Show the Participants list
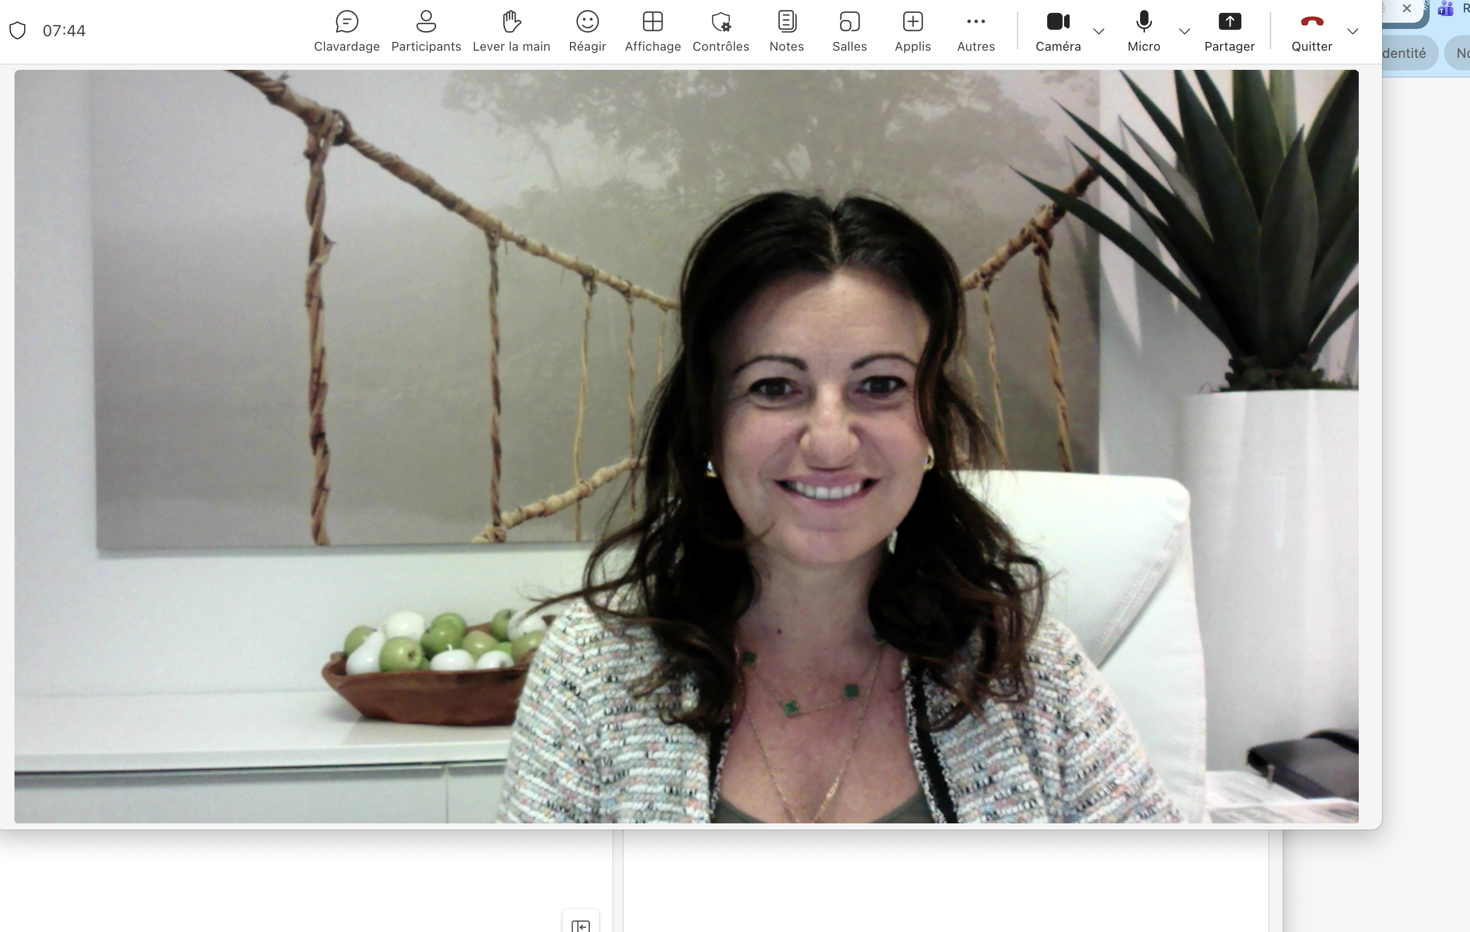The height and width of the screenshot is (932, 1470). coord(426,31)
